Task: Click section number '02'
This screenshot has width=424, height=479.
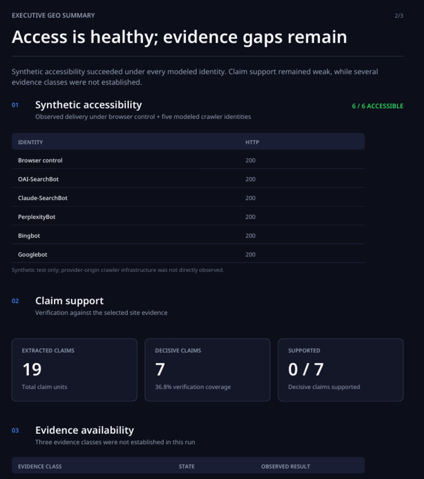Action: tap(15, 301)
